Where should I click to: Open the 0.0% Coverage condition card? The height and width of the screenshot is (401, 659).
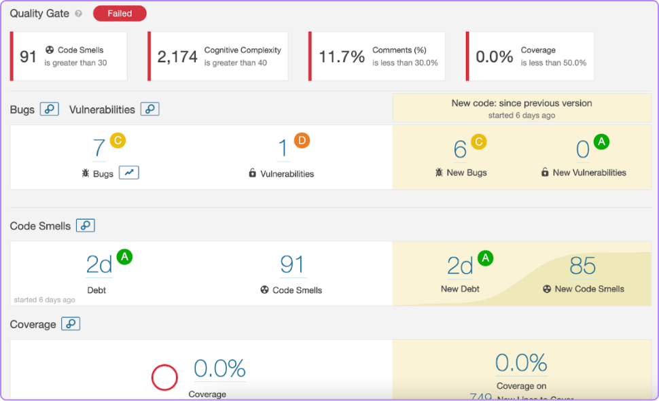coord(530,56)
